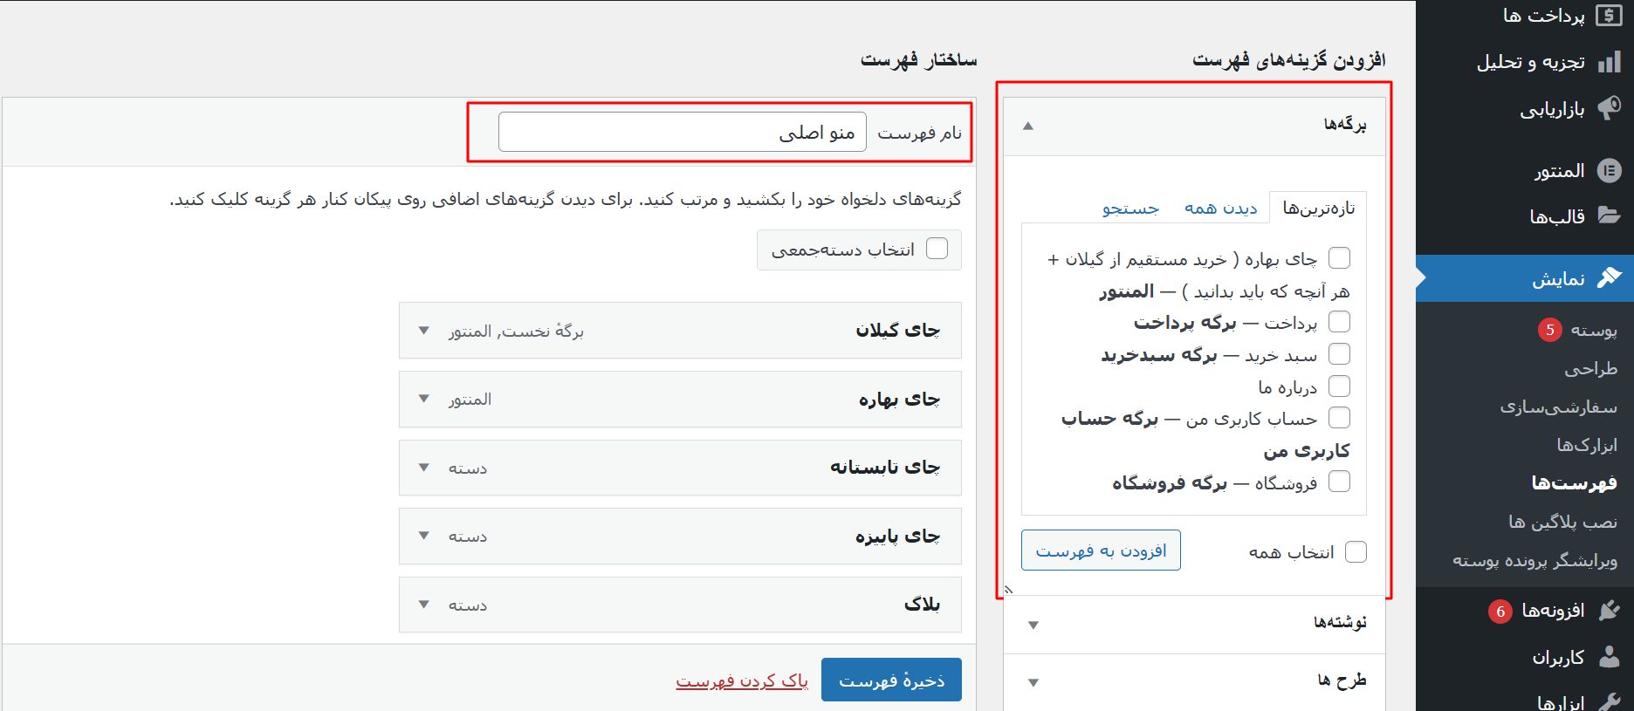Expand the چای پاییزه menu item arrow
This screenshot has height=711, width=1634.
[x=423, y=536]
